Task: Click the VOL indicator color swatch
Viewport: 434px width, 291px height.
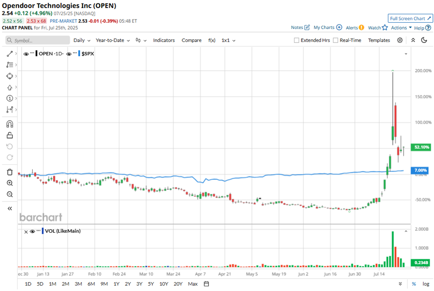Action: click(x=42, y=231)
